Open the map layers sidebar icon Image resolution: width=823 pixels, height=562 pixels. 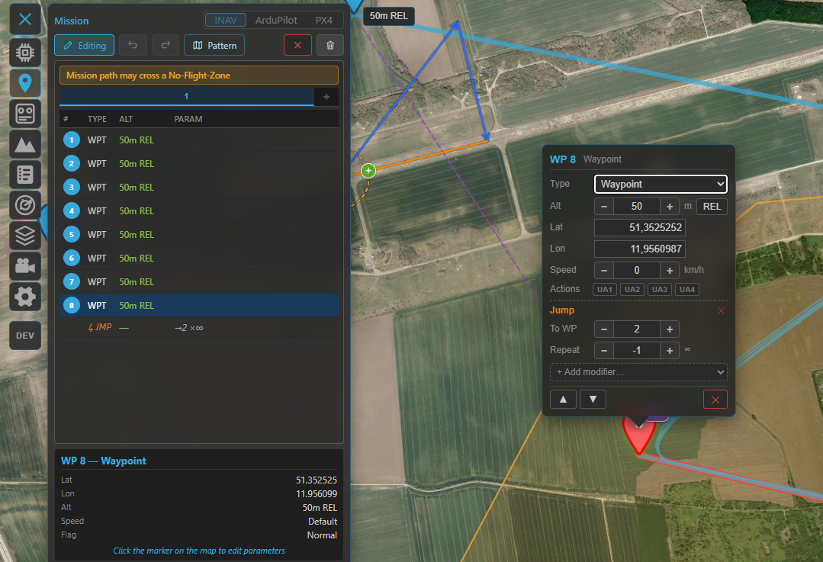coord(25,236)
